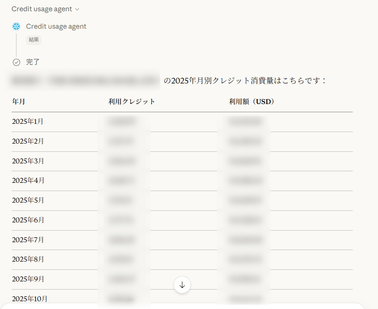Click the 完了 status text
The height and width of the screenshot is (309, 378).
[33, 62]
